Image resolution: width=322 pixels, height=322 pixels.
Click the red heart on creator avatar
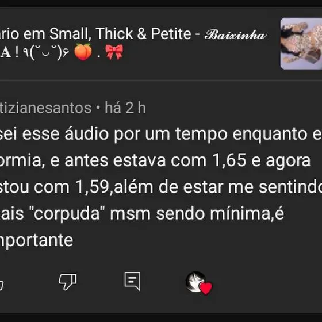206,288
